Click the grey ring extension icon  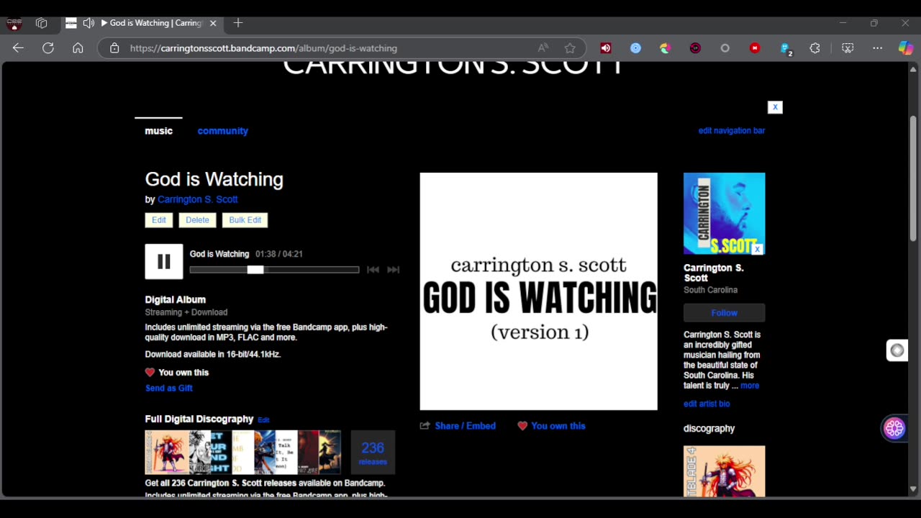coord(725,48)
